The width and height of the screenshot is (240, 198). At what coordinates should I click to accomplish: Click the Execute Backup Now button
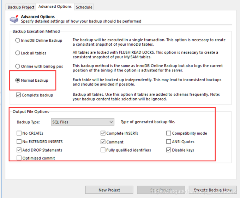click(212, 190)
